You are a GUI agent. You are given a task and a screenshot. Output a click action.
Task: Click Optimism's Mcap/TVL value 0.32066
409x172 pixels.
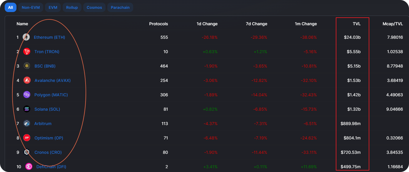395,138
